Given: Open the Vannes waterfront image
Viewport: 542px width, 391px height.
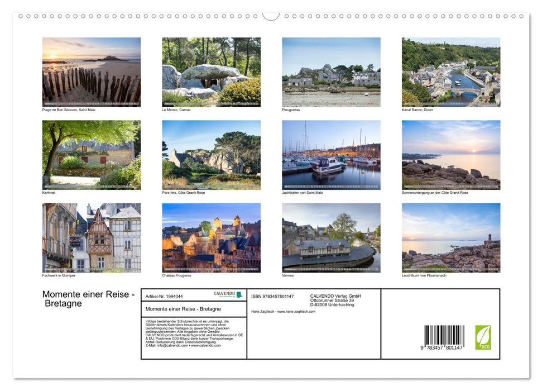Looking at the screenshot, I should [x=331, y=237].
